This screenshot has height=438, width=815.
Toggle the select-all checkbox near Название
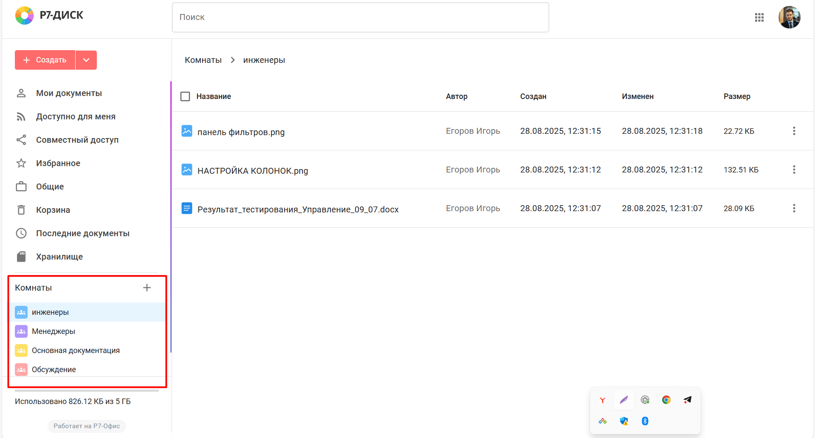point(185,96)
